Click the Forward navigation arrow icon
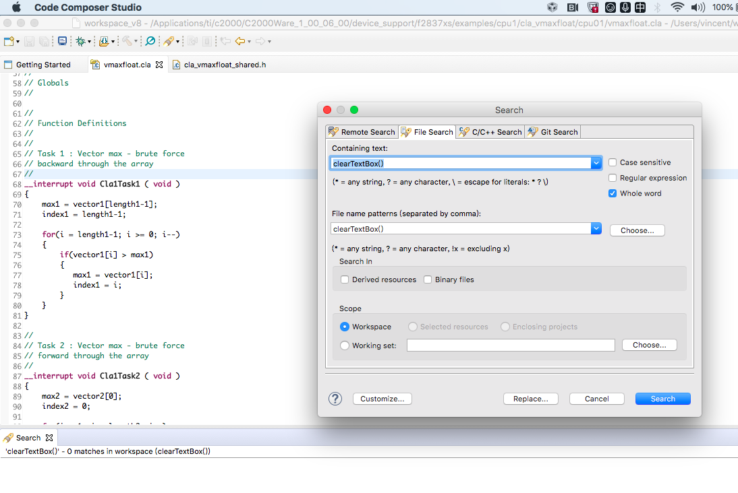Image resolution: width=738 pixels, height=493 pixels. pos(260,41)
